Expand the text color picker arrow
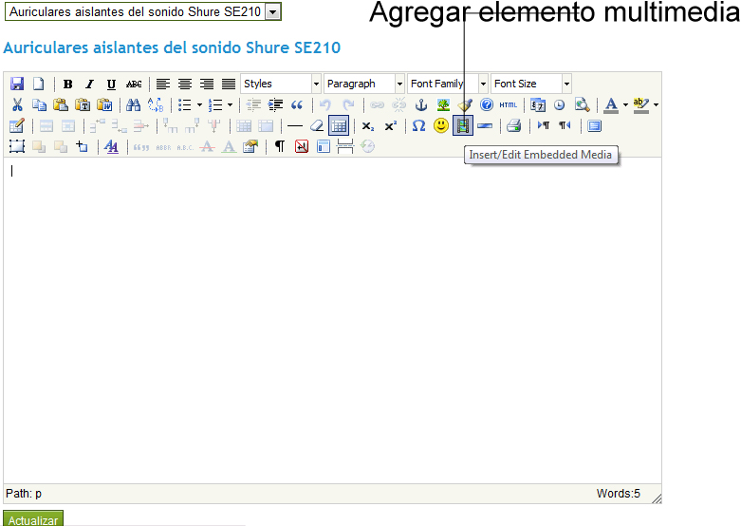741x526 pixels. (625, 105)
